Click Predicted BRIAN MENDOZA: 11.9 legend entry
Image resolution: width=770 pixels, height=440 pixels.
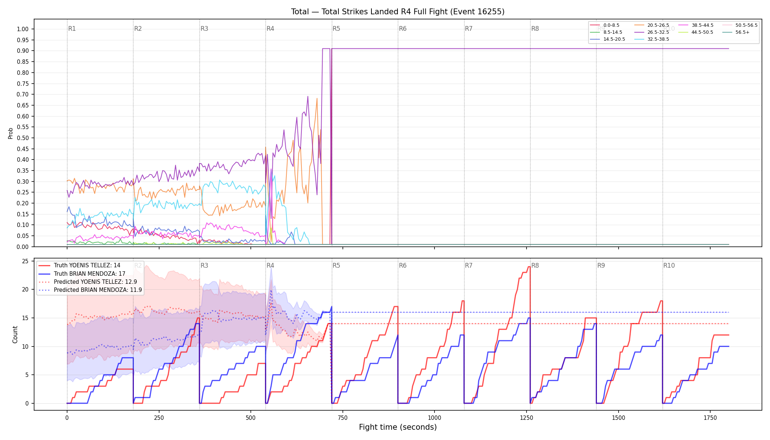90,290
